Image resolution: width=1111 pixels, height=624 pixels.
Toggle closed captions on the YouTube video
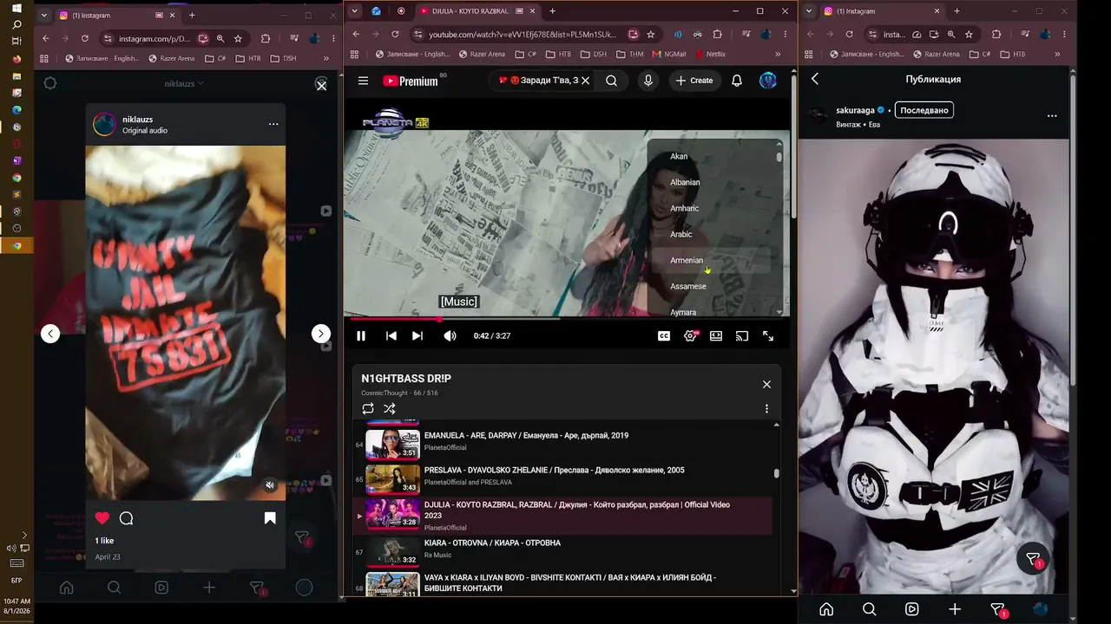pyautogui.click(x=664, y=336)
